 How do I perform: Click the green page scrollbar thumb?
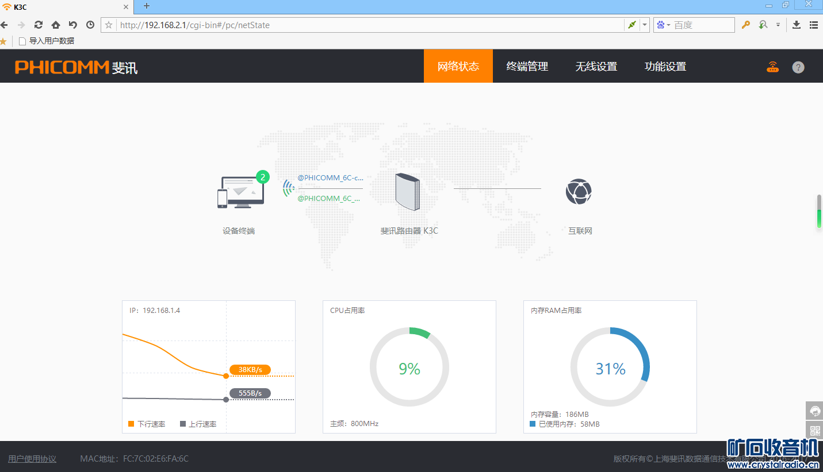point(819,211)
